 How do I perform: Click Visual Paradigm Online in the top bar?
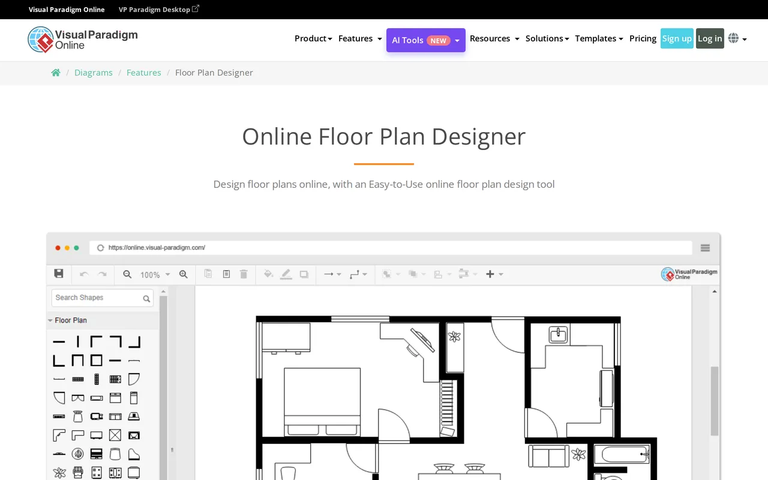click(x=67, y=10)
